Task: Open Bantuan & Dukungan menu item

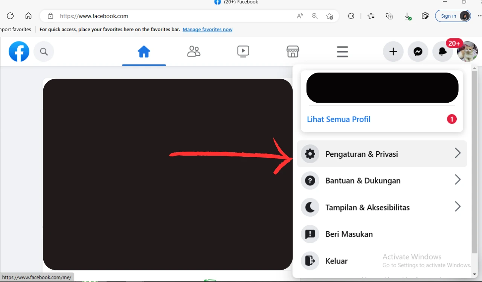Action: 382,180
